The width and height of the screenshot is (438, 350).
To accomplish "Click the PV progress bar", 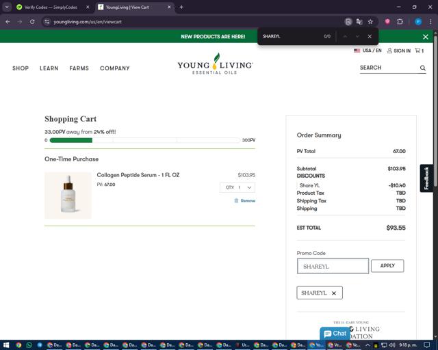I will 144,140.
